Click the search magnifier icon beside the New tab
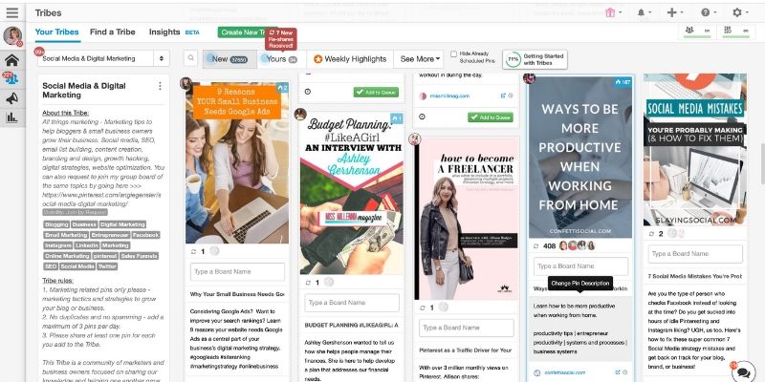 [x=190, y=58]
